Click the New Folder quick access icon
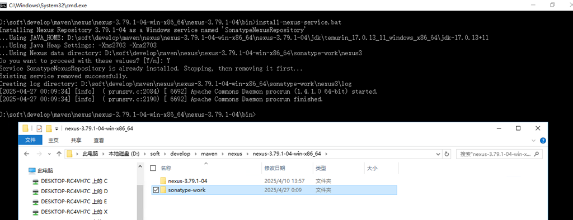The width and height of the screenshot is (573, 220). [49, 128]
